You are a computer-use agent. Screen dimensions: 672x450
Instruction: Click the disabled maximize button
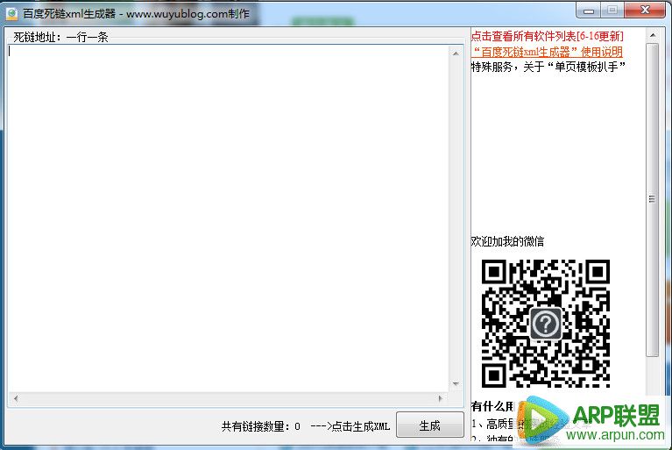click(612, 11)
